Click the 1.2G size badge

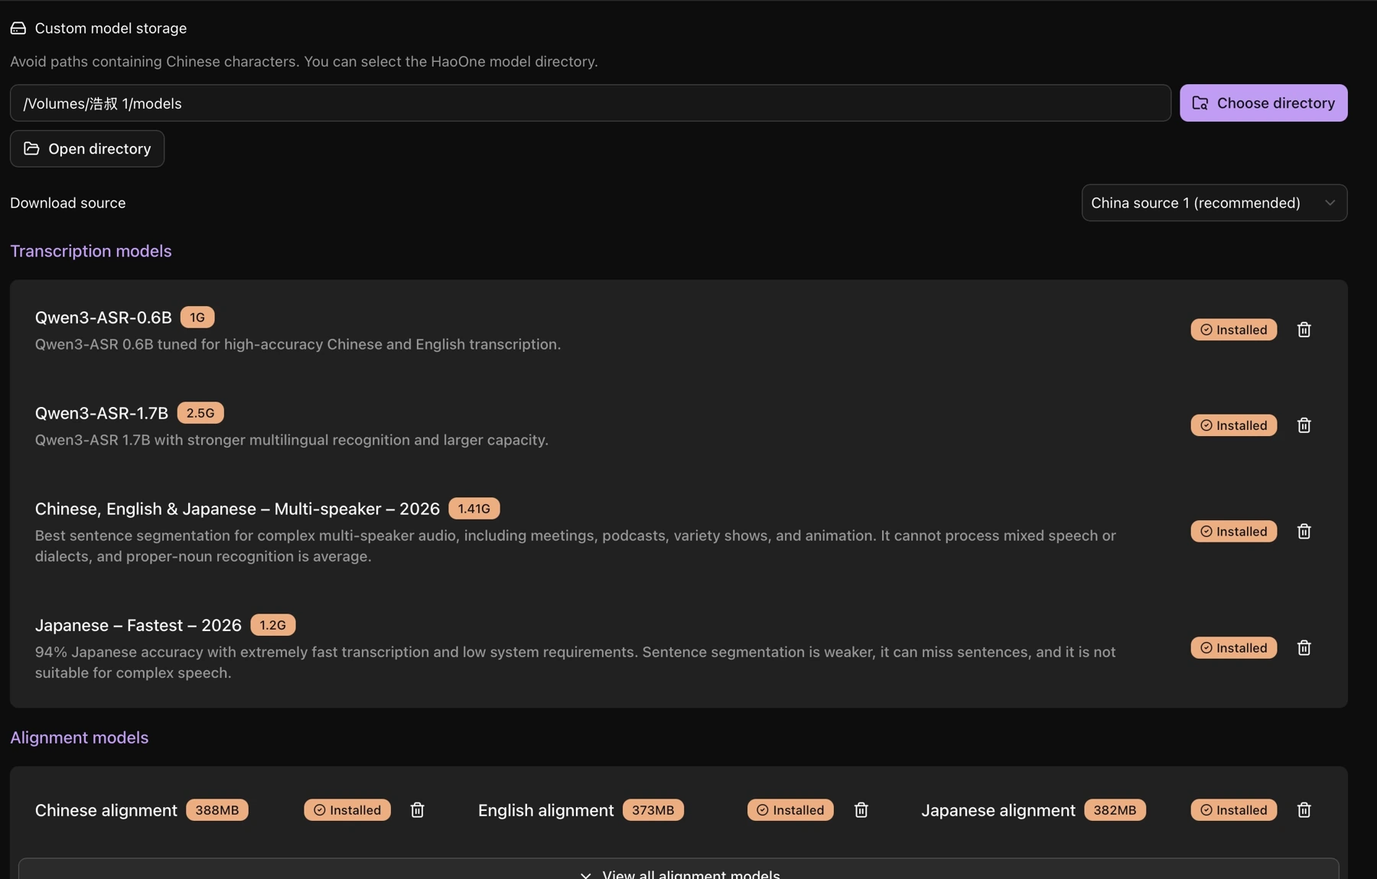tap(273, 625)
